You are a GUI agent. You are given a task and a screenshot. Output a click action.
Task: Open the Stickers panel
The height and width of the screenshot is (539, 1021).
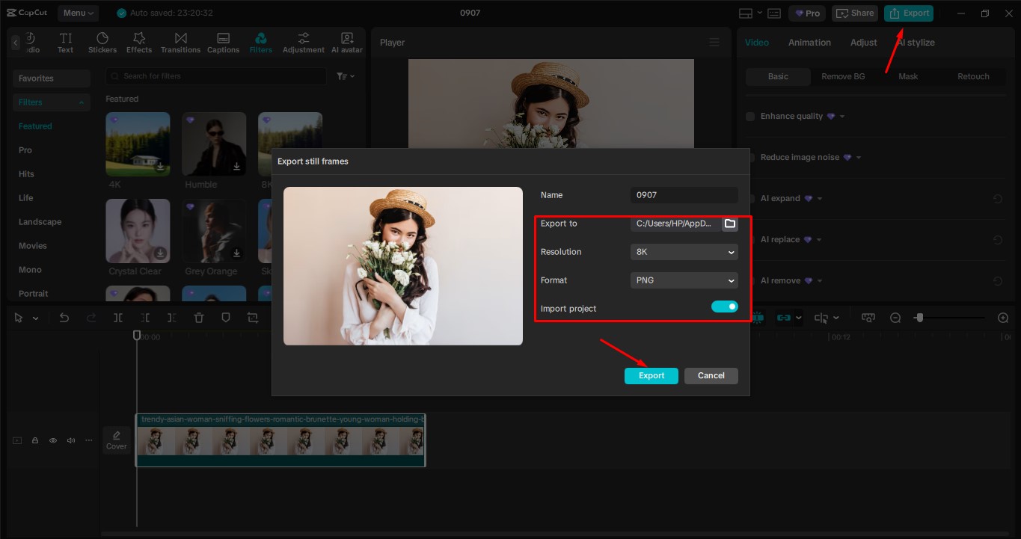pos(102,41)
